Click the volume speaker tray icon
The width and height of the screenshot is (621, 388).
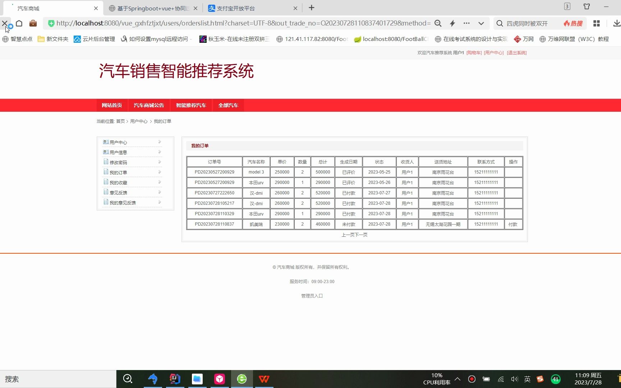514,379
